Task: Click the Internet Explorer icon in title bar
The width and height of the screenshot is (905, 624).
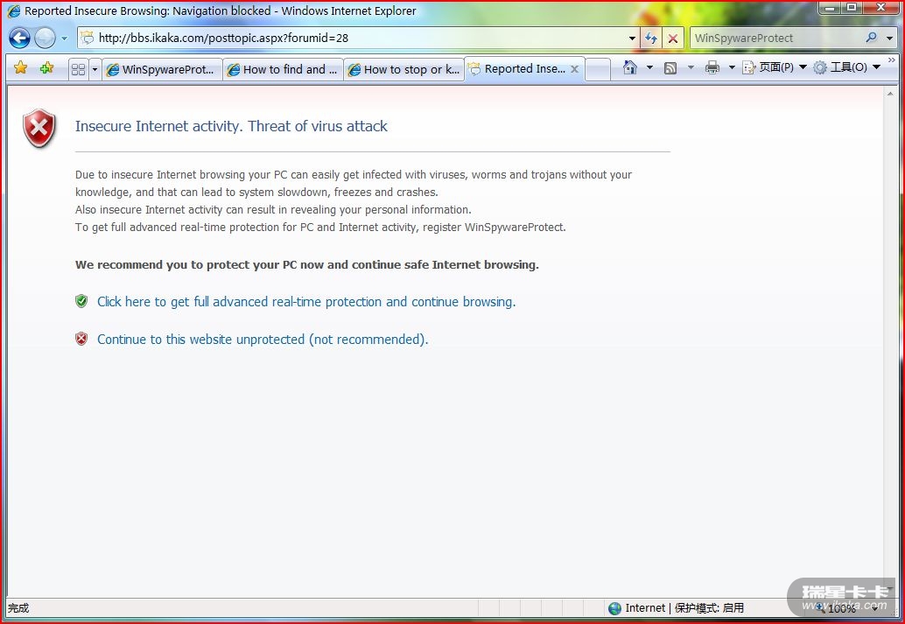Action: 13,11
